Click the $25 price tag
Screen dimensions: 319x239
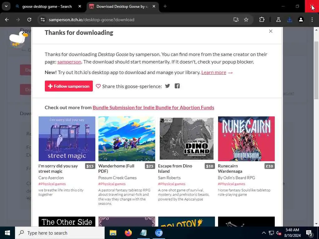150,166
